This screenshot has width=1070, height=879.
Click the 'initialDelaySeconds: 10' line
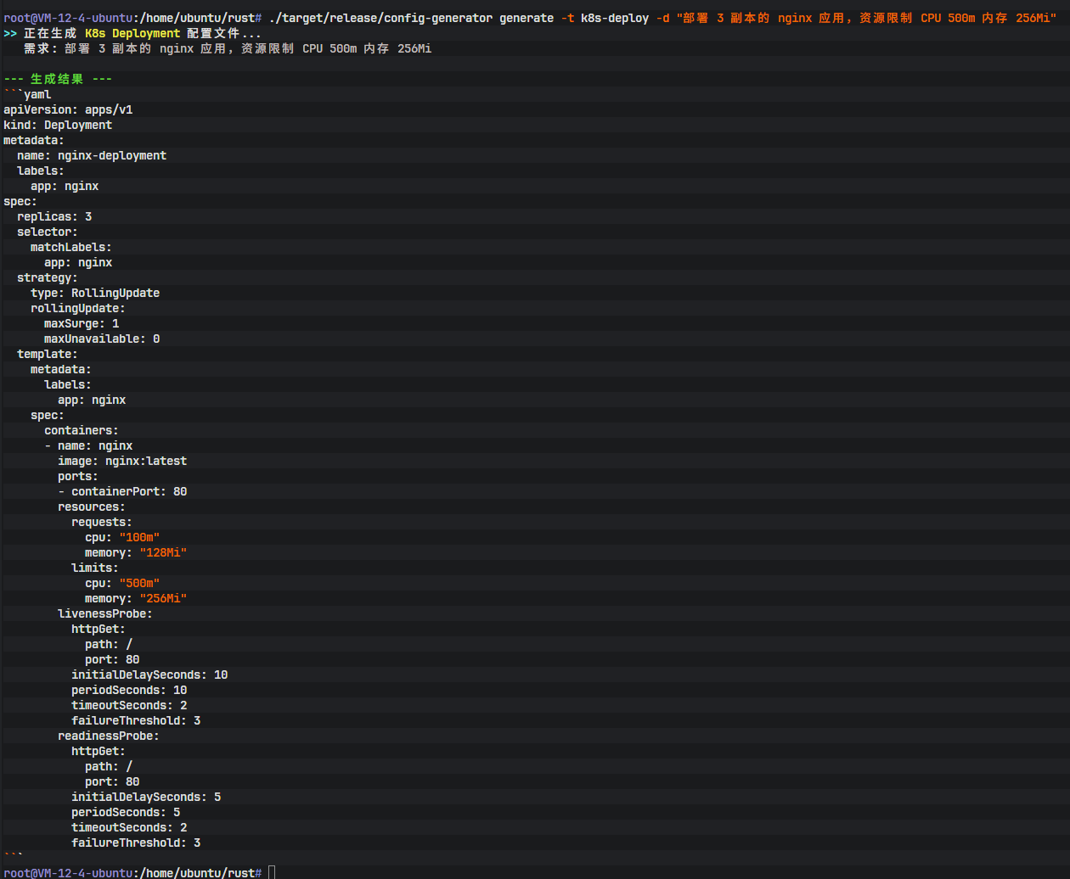149,675
